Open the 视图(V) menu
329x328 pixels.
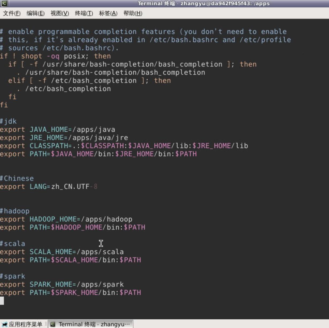pos(60,13)
